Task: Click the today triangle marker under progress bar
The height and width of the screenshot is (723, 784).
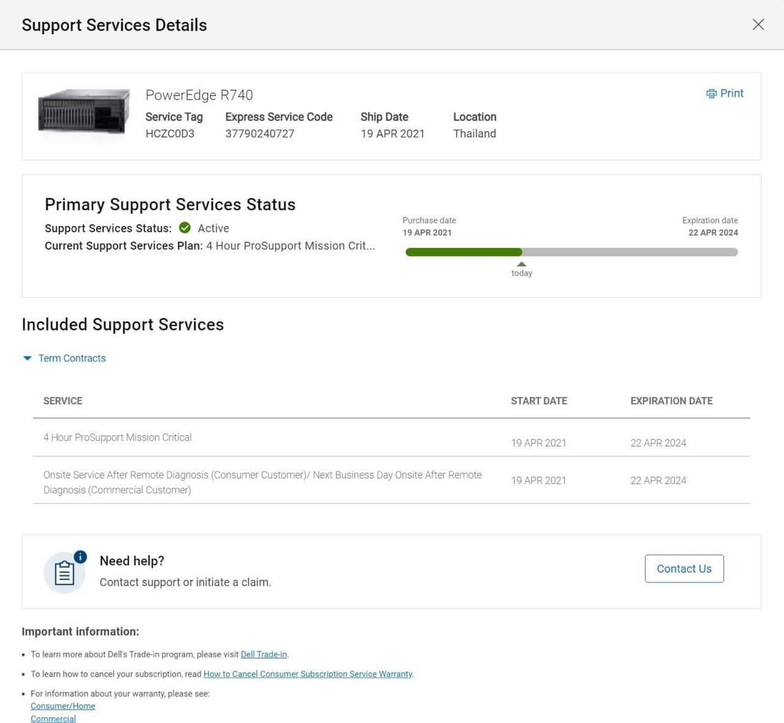Action: tap(521, 264)
